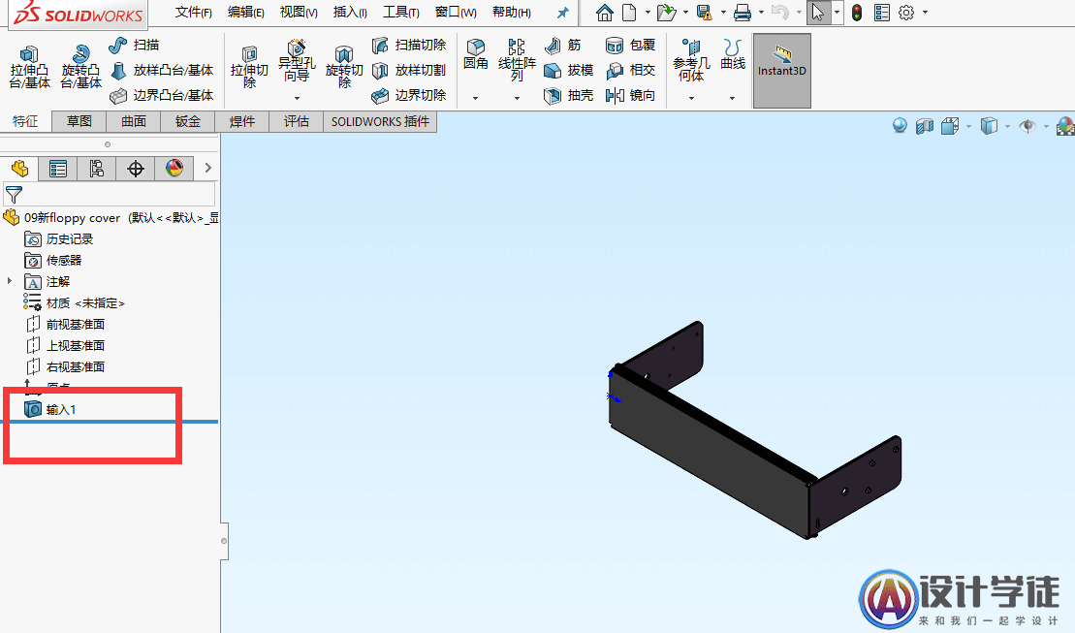Expand the Annotations (注解) tree node
Viewport: 1075px width, 633px height.
(10, 281)
